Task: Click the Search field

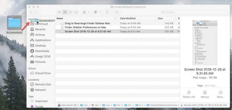Action: pos(195,12)
